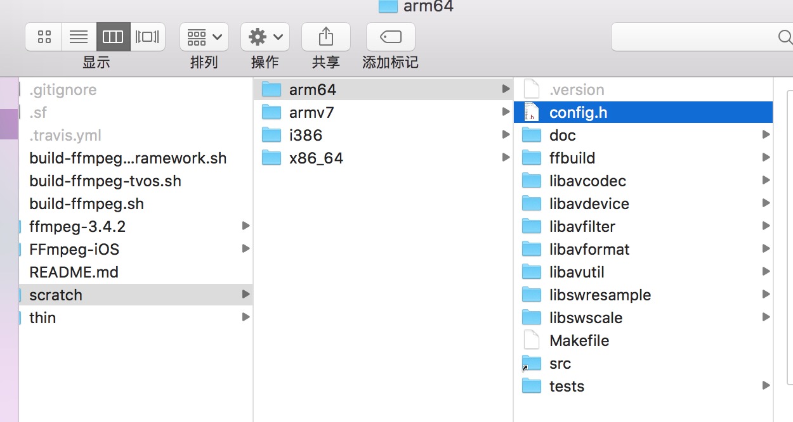Screen dimensions: 793x422
Task: Select the doc folder icon
Action: [532, 135]
